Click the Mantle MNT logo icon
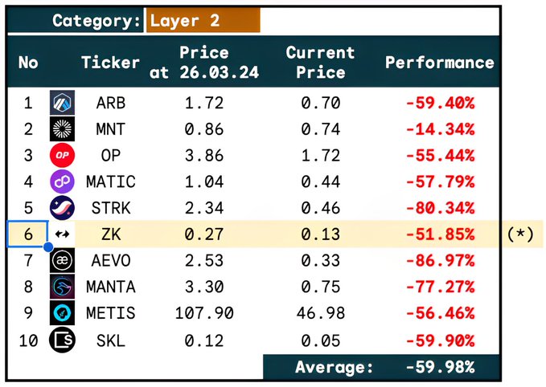546x387 pixels. click(x=62, y=128)
